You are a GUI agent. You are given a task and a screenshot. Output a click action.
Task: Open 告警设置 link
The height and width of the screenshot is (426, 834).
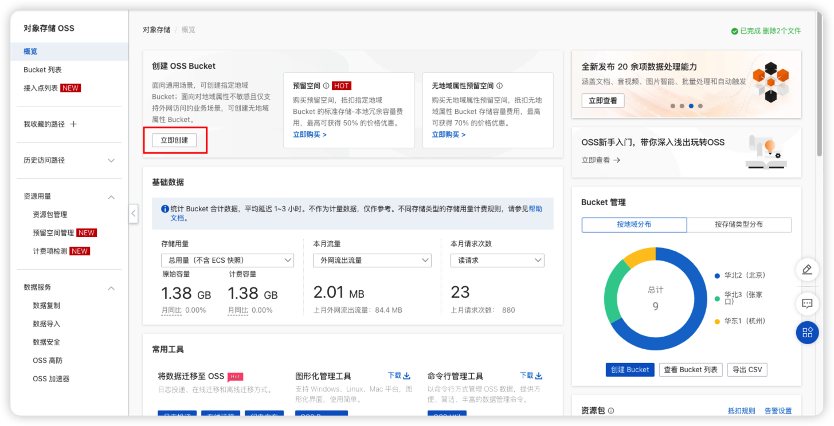click(778, 411)
